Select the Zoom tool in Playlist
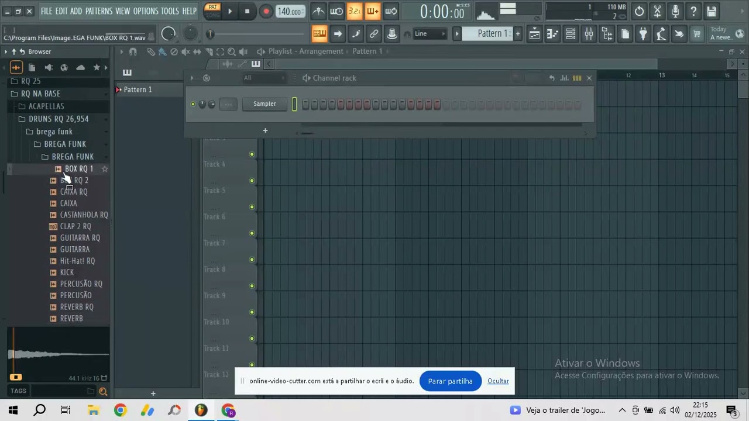Viewport: 749px width, 421px height. (x=232, y=51)
